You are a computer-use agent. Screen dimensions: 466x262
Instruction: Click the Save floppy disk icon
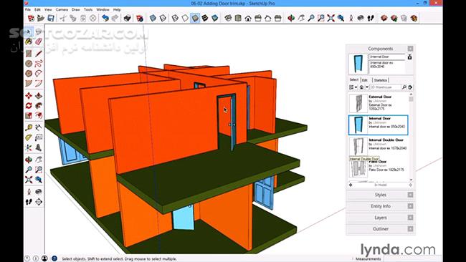(x=51, y=19)
